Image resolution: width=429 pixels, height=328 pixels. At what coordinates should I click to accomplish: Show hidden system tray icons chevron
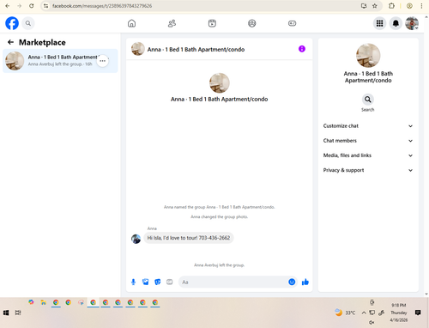point(364,313)
